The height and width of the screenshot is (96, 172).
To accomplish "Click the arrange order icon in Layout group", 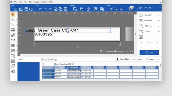I will pyautogui.click(x=75, y=9).
